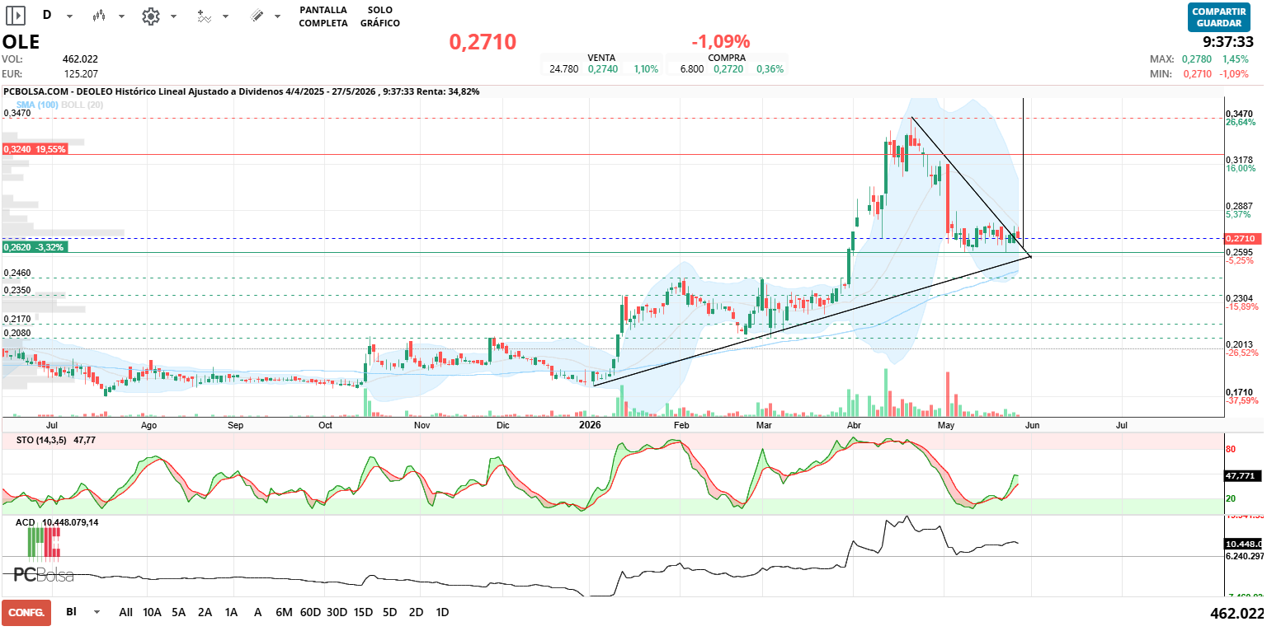Open the gear settings icon in toolbar
Screen dimensions: 1267x631
coord(150,16)
